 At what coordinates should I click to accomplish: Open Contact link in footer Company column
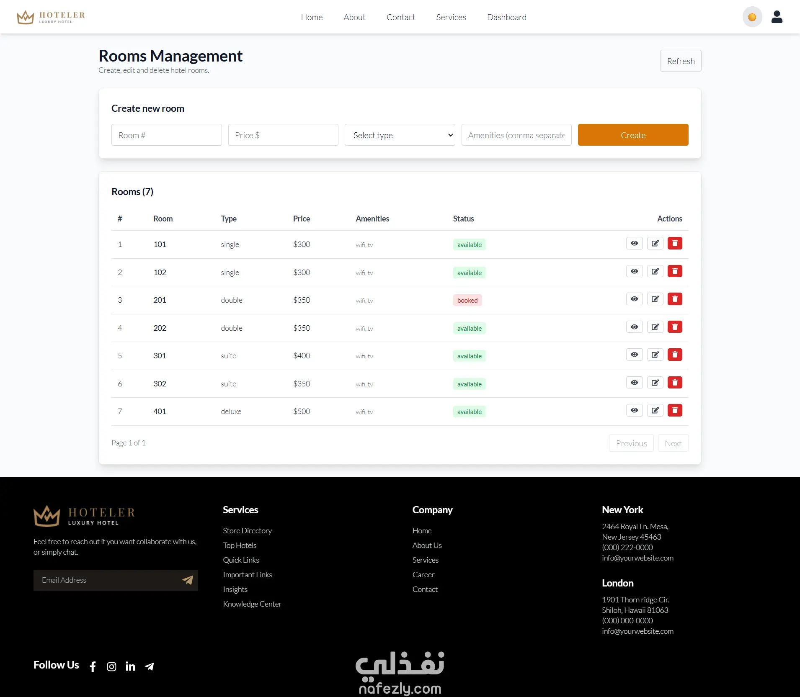[x=425, y=589]
